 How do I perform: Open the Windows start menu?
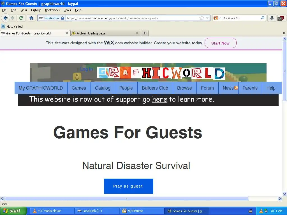click(13, 211)
